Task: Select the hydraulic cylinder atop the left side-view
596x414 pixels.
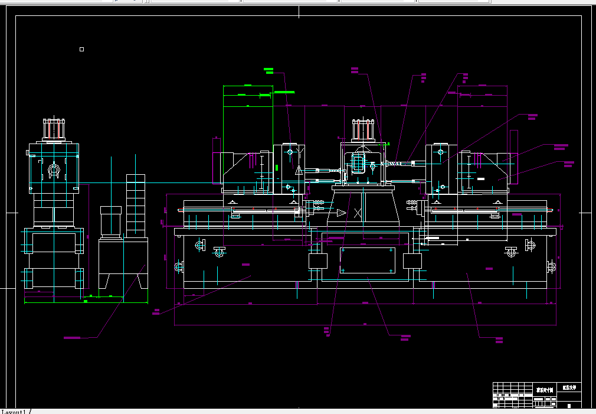Action: (x=54, y=130)
